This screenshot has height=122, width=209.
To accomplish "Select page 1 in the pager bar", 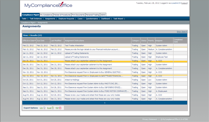I will pos(105,103).
